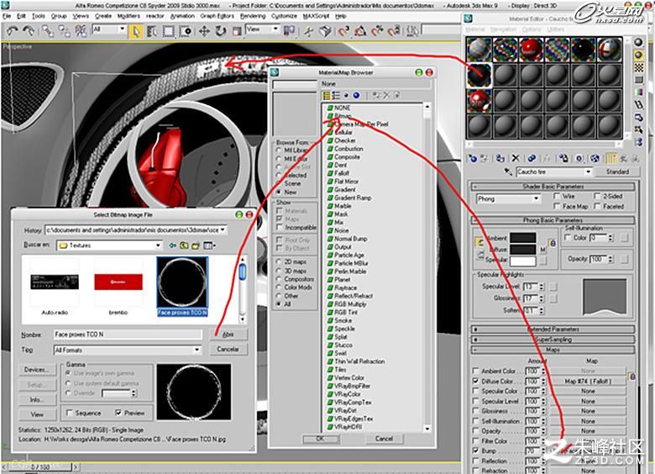Select Mtl Library browse-from radio button
Viewport: 655px width, 474px height.
click(x=279, y=150)
